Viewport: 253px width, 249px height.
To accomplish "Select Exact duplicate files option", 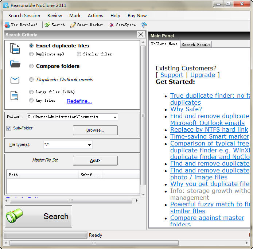I will pyautogui.click(x=31, y=46).
